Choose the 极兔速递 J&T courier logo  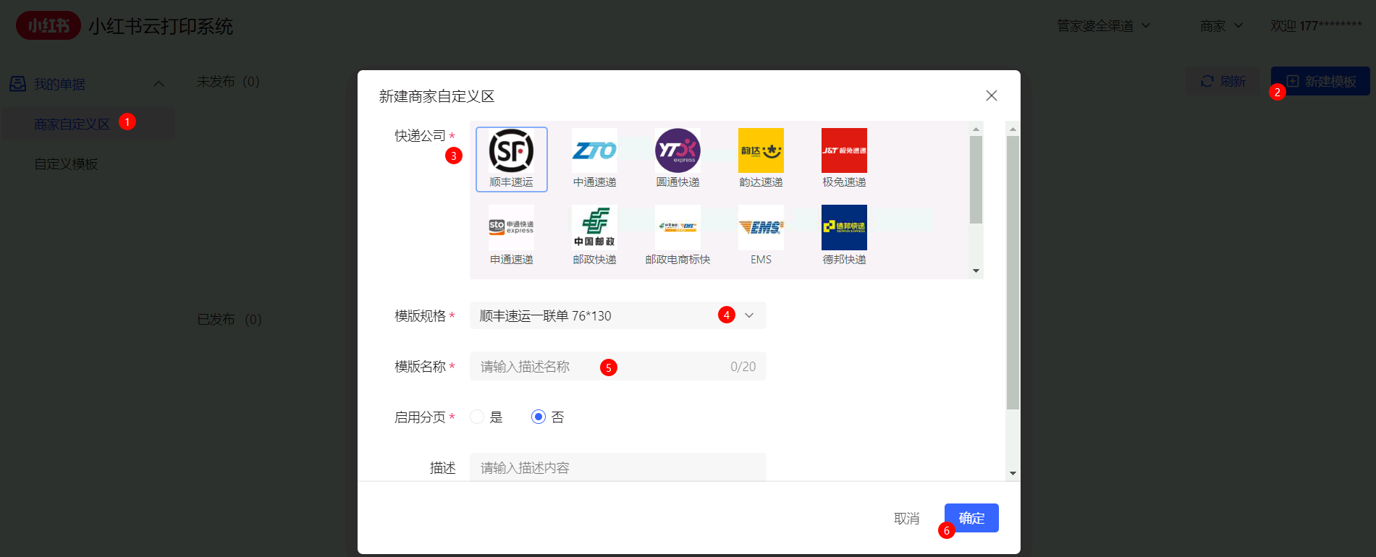point(844,150)
